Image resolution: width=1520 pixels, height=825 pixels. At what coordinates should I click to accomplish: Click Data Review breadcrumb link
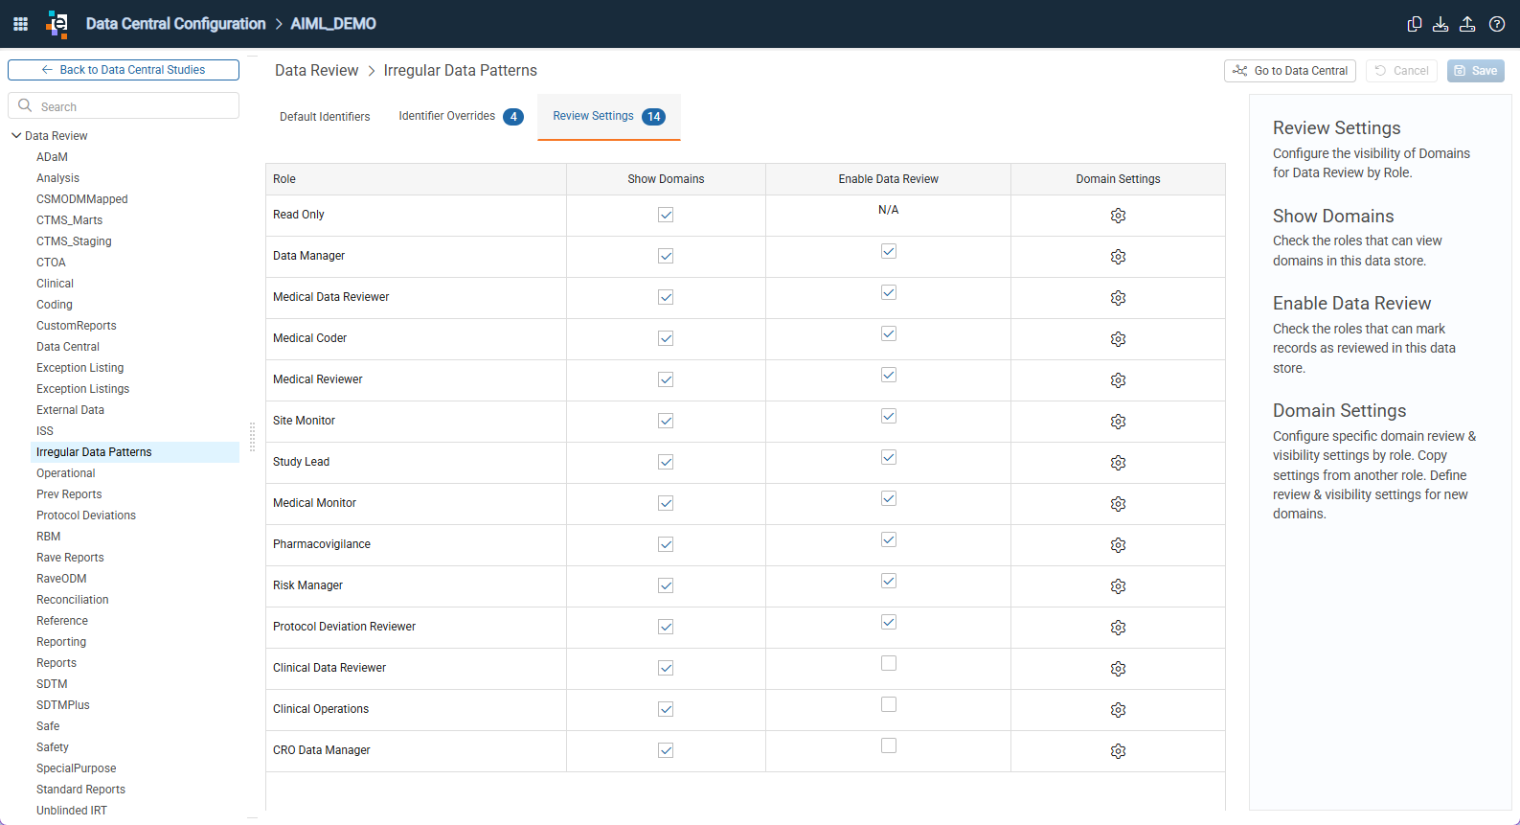[x=316, y=71]
